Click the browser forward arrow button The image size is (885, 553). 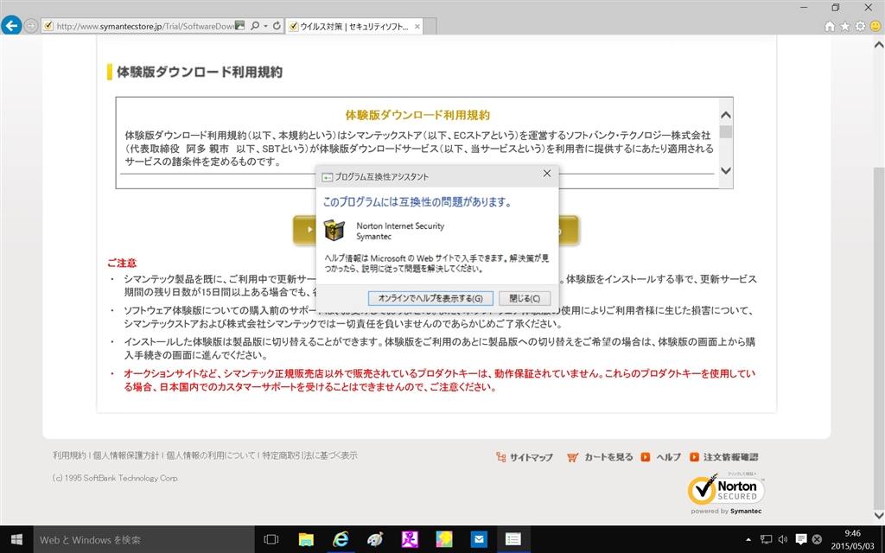click(x=30, y=26)
